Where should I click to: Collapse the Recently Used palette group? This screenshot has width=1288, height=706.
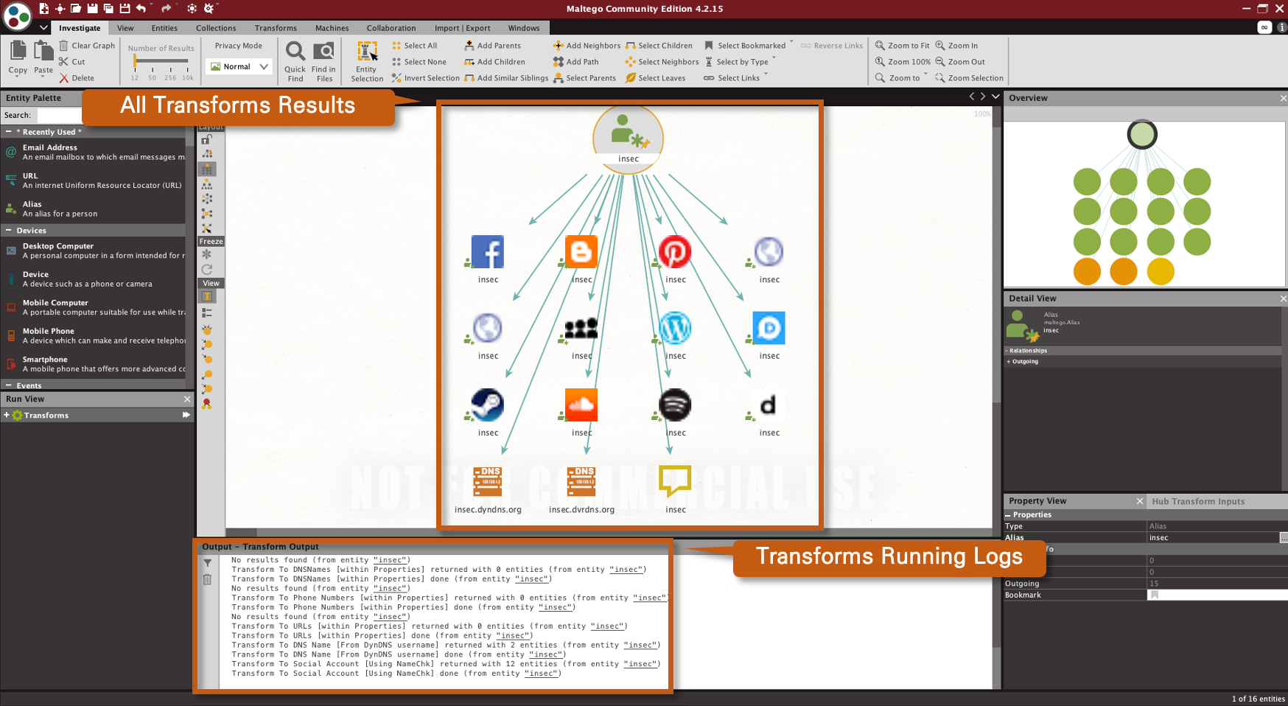[8, 132]
